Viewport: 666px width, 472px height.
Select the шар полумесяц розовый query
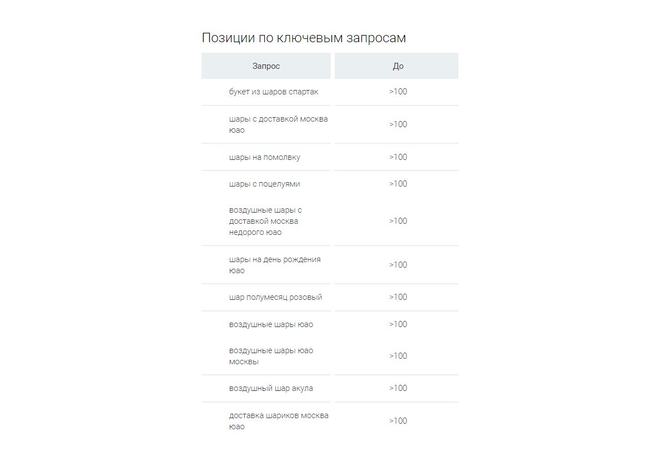click(x=276, y=297)
